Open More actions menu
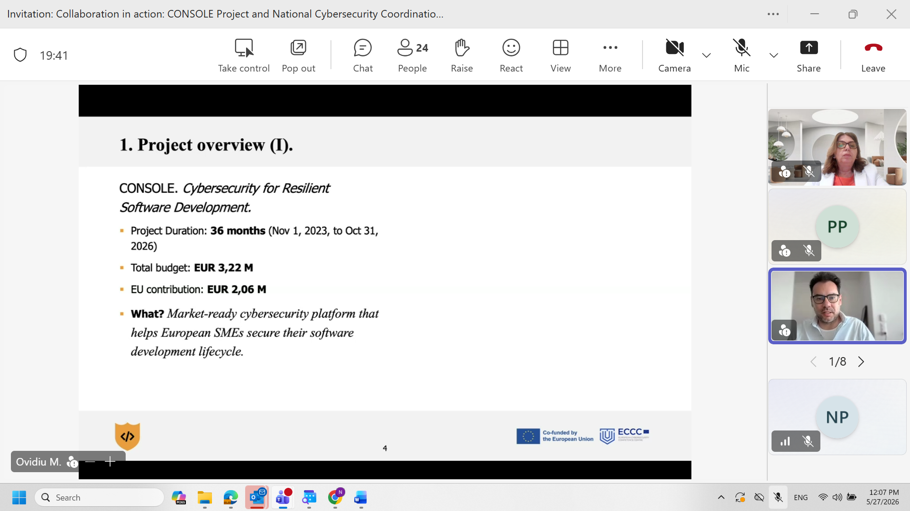910x511 pixels. [610, 55]
